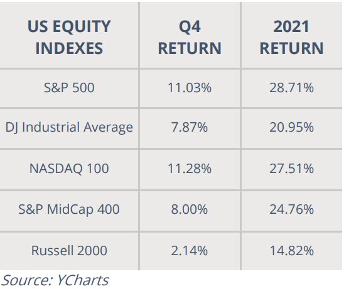The width and height of the screenshot is (344, 289).
Task: Click the 7.87% cell
Action: click(x=190, y=127)
